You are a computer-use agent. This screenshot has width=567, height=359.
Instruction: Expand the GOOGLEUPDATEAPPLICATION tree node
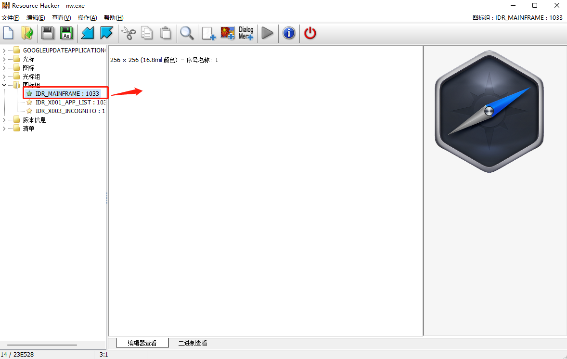coord(4,51)
